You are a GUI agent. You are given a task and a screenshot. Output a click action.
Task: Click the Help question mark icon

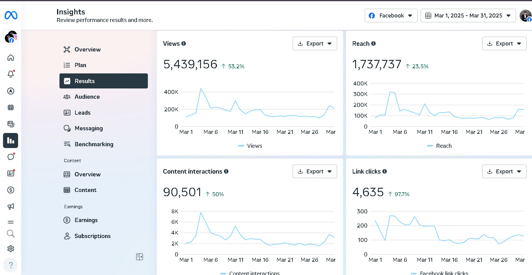(11, 265)
